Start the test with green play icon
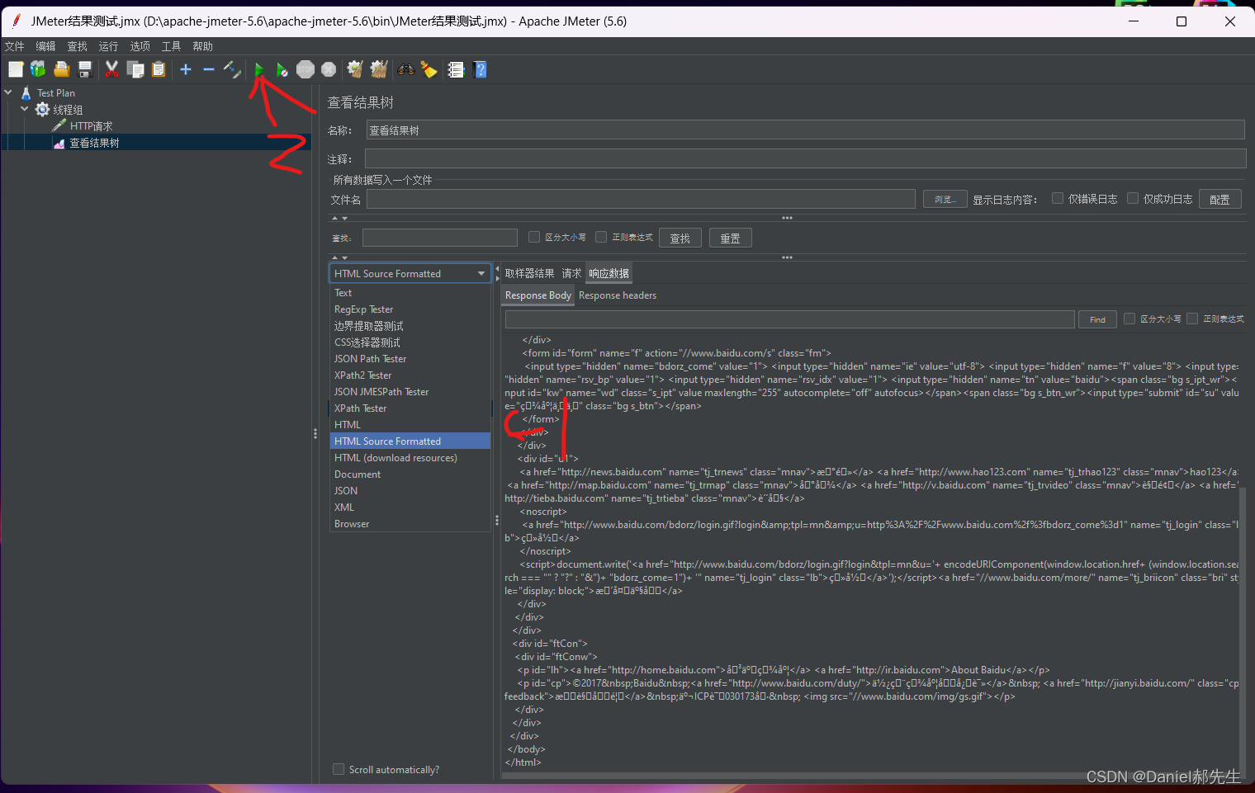Screen dimensions: 1255x793 pyautogui.click(x=259, y=69)
